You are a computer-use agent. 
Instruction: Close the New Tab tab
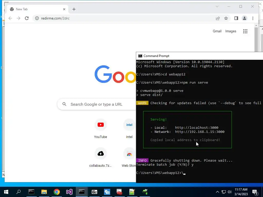click(64, 9)
